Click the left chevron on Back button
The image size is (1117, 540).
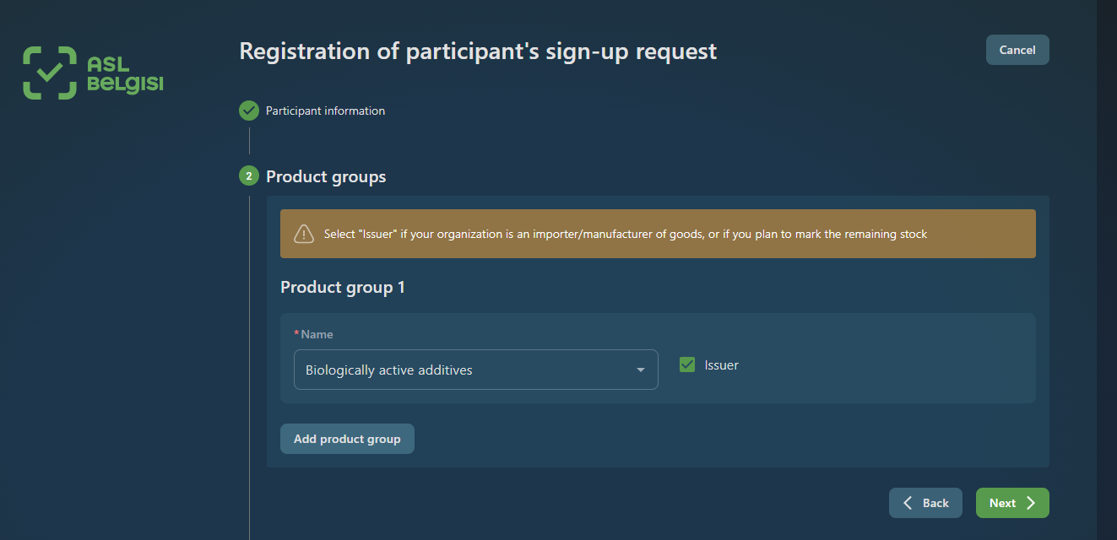pos(908,503)
